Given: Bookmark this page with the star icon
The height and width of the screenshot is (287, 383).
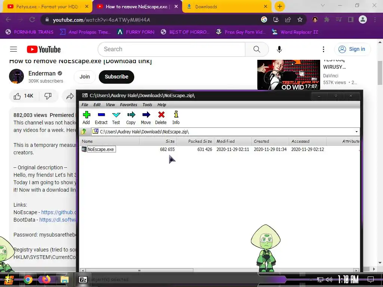Looking at the screenshot, I should (300, 19).
